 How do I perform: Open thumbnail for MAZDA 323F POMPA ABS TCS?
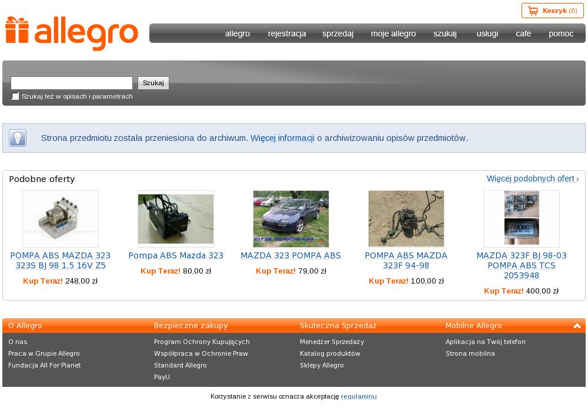coord(522,219)
